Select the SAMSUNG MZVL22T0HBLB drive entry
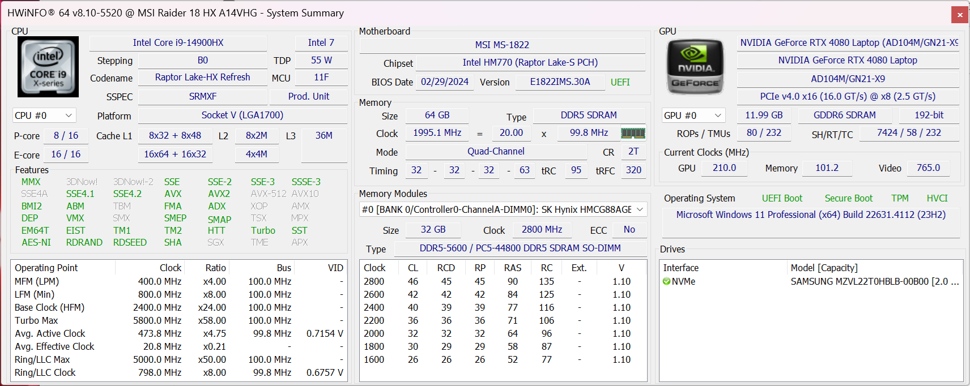 tap(874, 281)
